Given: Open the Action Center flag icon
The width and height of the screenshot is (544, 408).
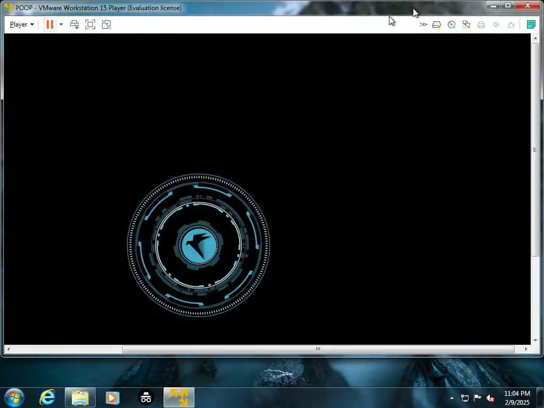Looking at the screenshot, I should coord(478,398).
